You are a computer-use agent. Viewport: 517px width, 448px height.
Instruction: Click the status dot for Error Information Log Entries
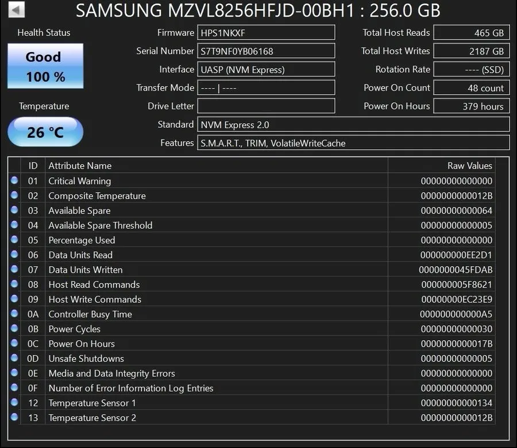coord(14,387)
